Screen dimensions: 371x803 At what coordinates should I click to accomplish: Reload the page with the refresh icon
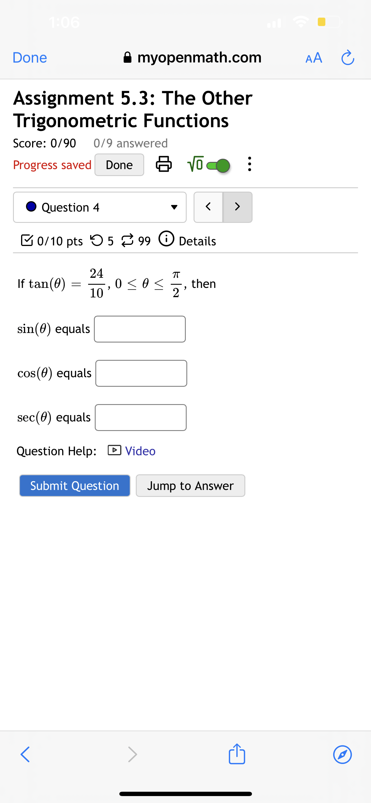click(x=348, y=57)
